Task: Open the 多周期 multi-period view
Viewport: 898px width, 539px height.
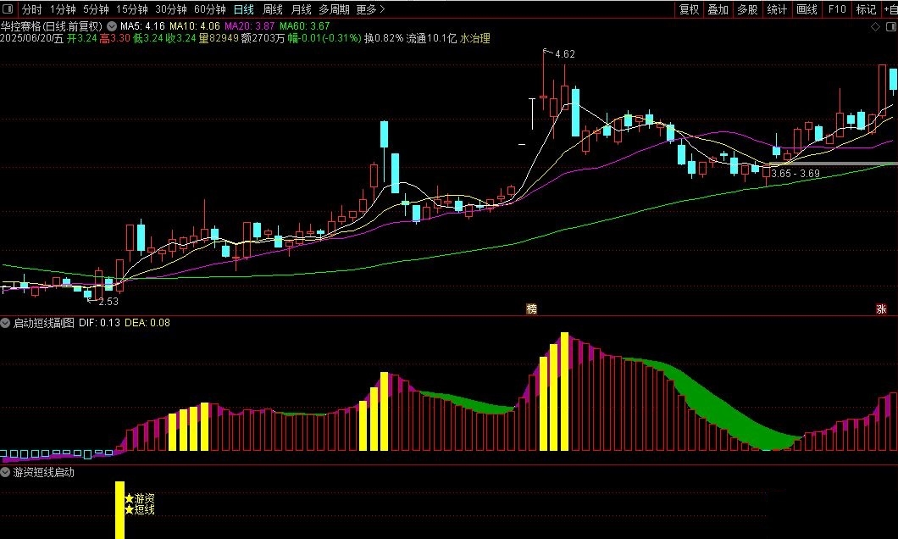Action: pyautogui.click(x=334, y=9)
